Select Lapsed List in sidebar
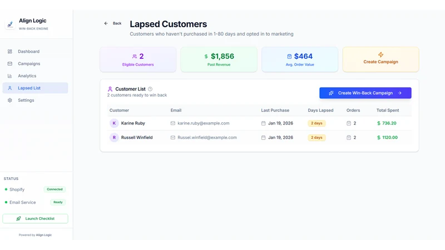 click(35, 88)
